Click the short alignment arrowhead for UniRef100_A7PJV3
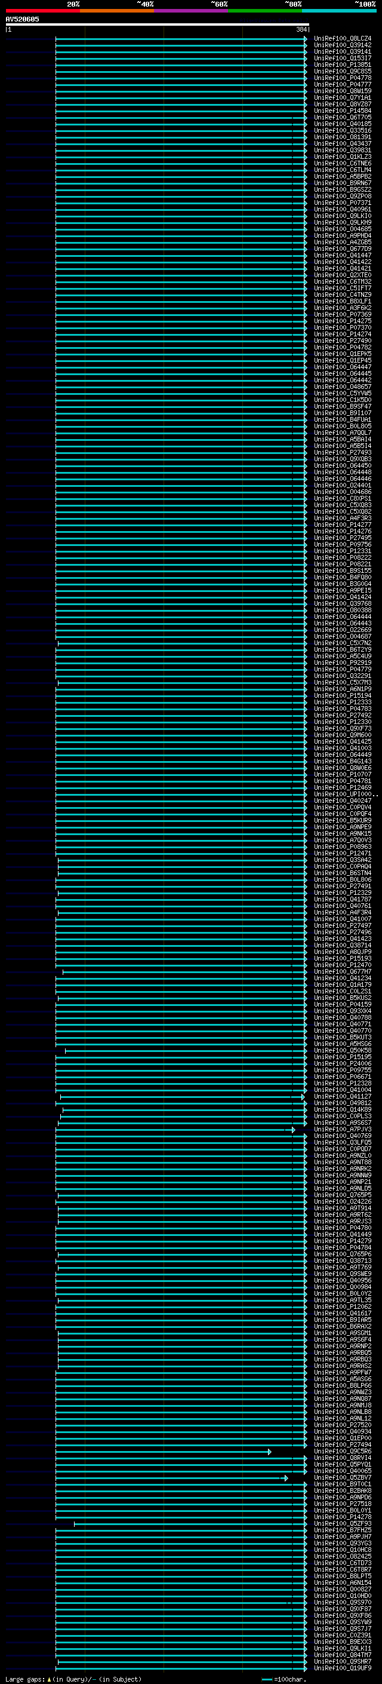 point(293,1130)
